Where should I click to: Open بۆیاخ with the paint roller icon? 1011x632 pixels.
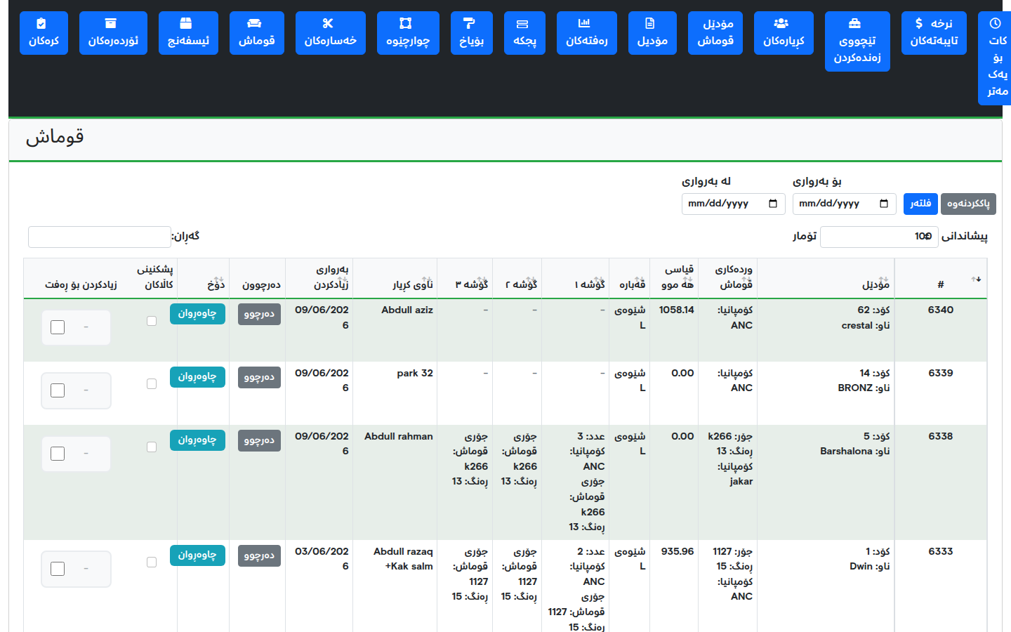[472, 33]
